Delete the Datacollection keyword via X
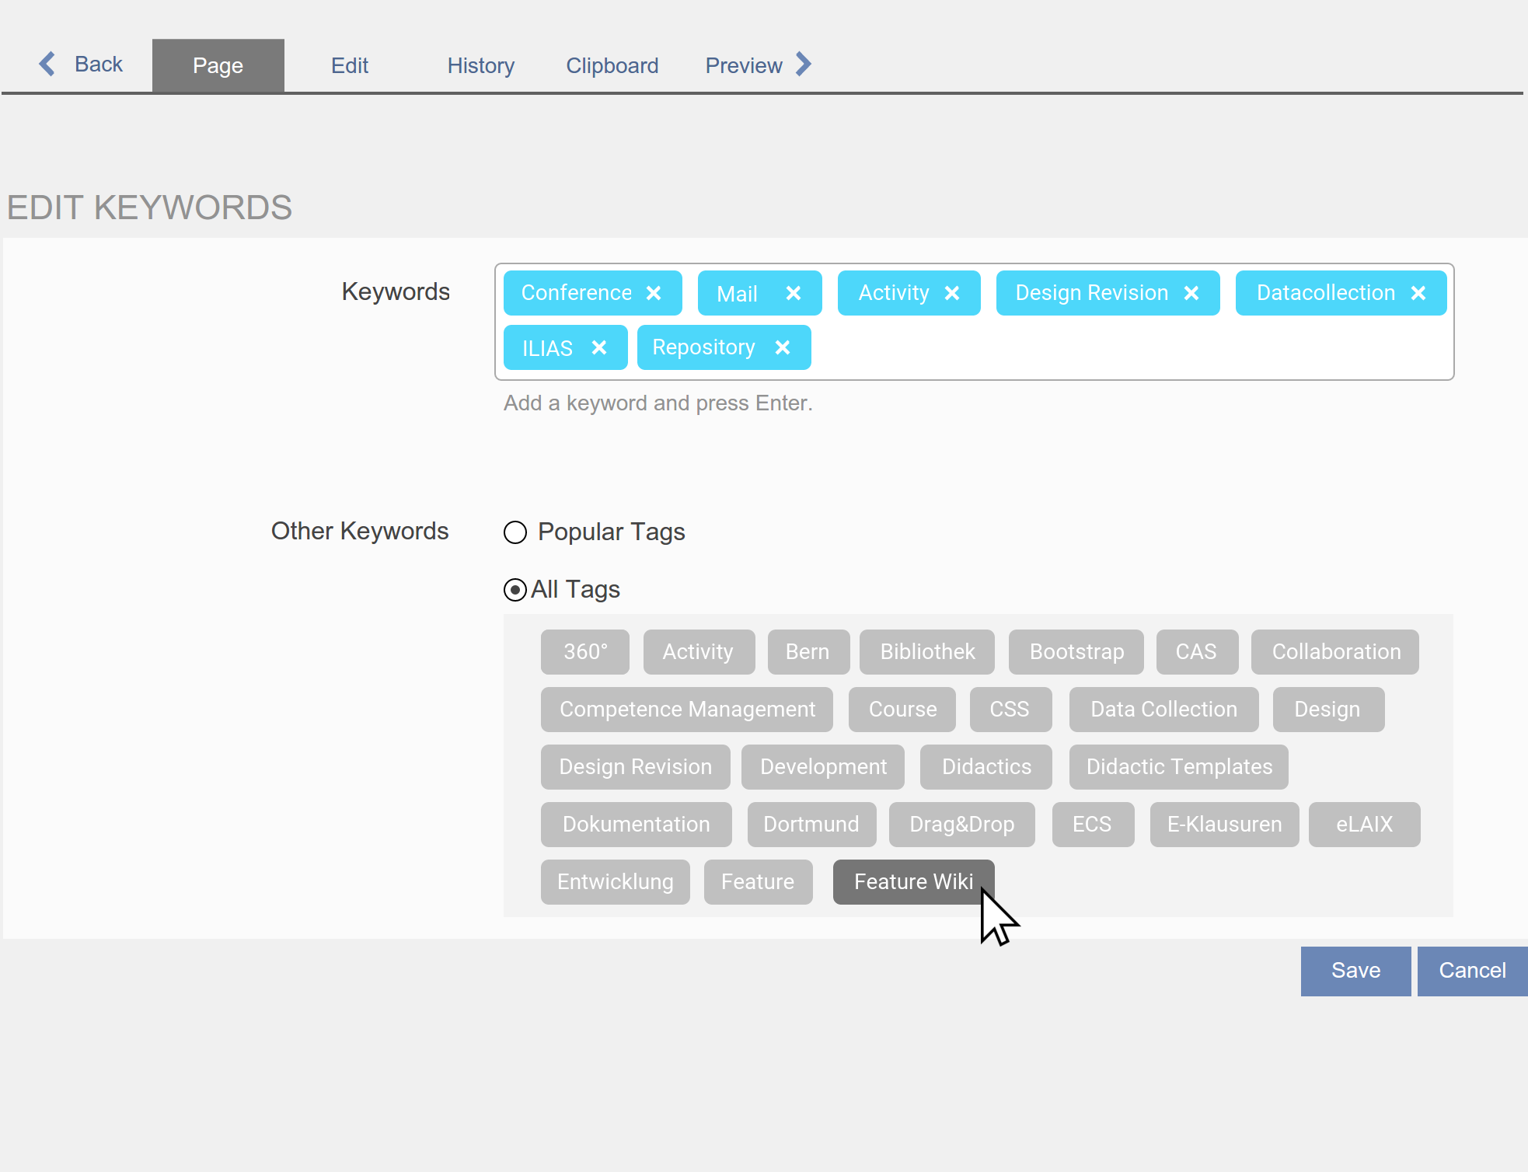Screen dimensions: 1528x1172 [x=1418, y=293]
